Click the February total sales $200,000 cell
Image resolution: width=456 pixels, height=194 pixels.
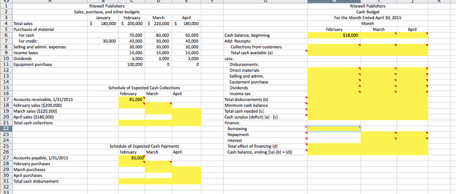(132, 24)
